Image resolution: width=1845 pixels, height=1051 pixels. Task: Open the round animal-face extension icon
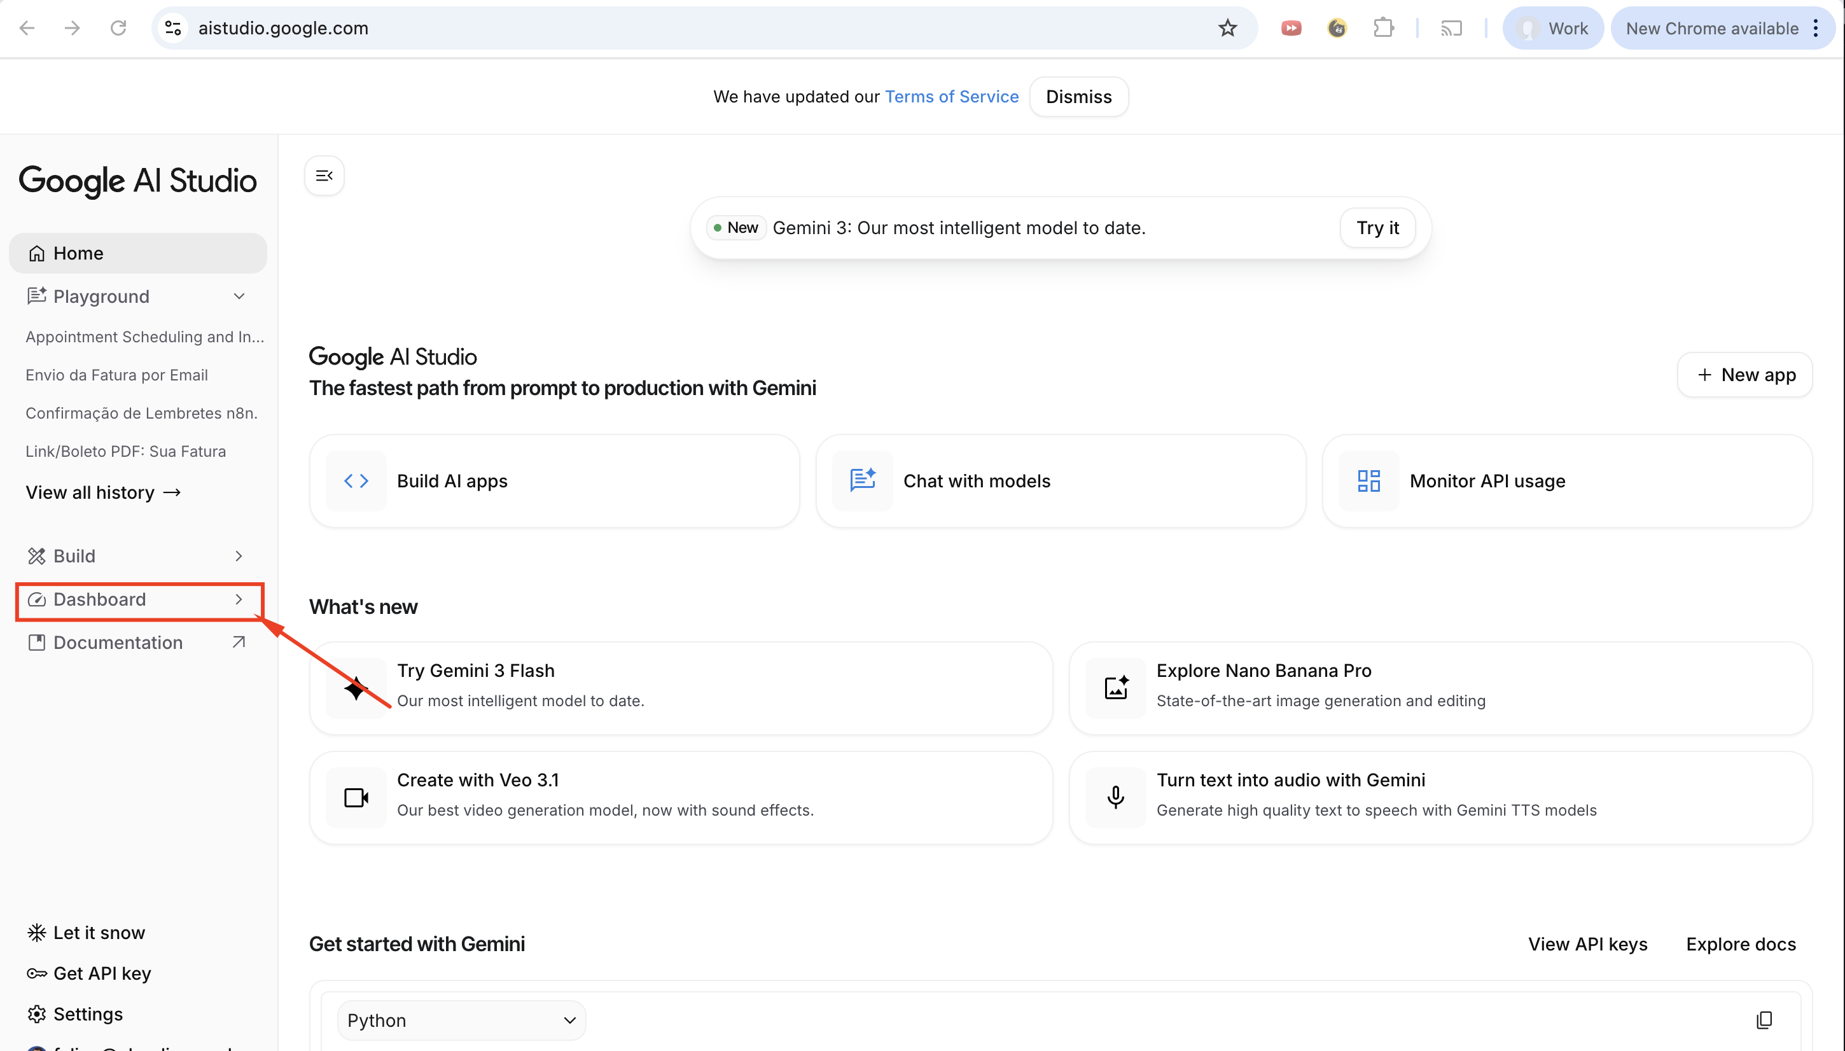pos(1337,28)
